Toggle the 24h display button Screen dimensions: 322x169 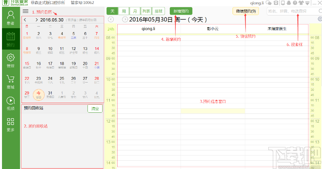(111, 29)
